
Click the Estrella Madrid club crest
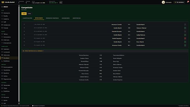(x=3, y=2)
